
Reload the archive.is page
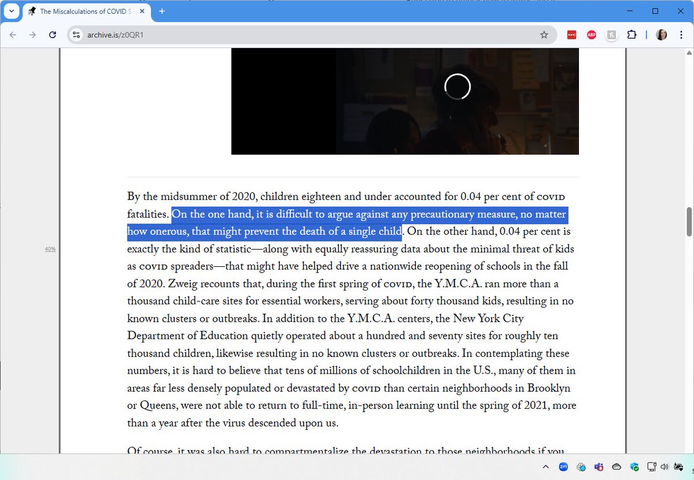click(x=52, y=35)
